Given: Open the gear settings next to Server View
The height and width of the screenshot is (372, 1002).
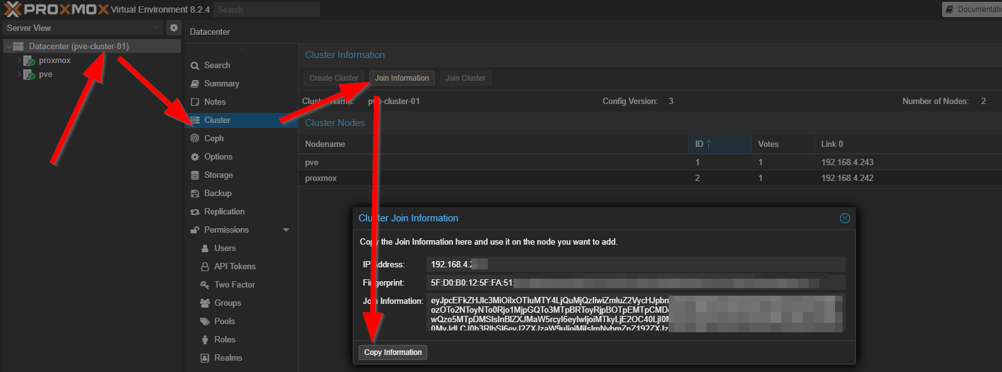Looking at the screenshot, I should [174, 28].
